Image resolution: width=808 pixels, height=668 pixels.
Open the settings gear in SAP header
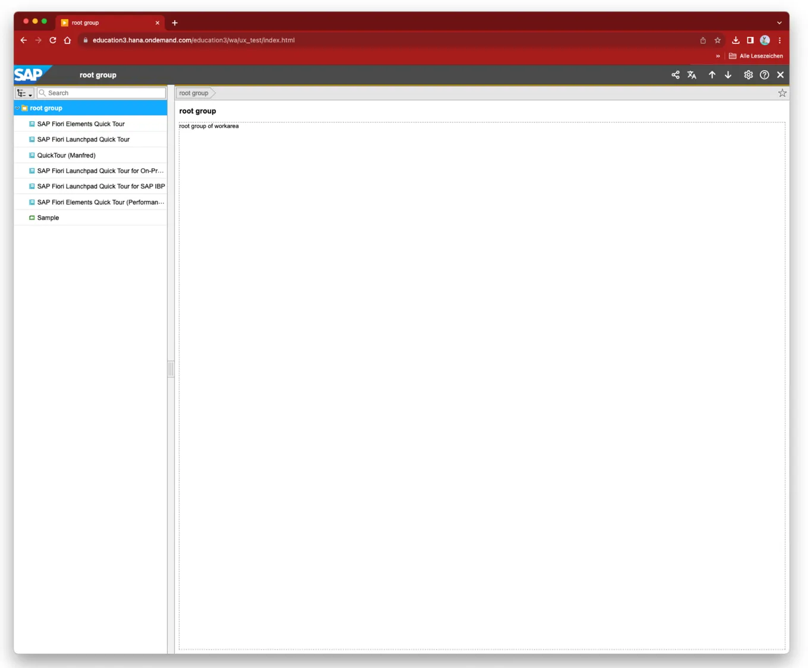[748, 75]
